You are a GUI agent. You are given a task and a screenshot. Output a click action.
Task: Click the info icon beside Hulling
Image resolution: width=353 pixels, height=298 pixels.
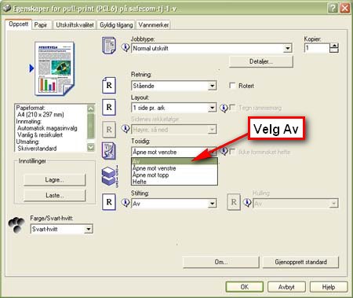[x=247, y=203]
